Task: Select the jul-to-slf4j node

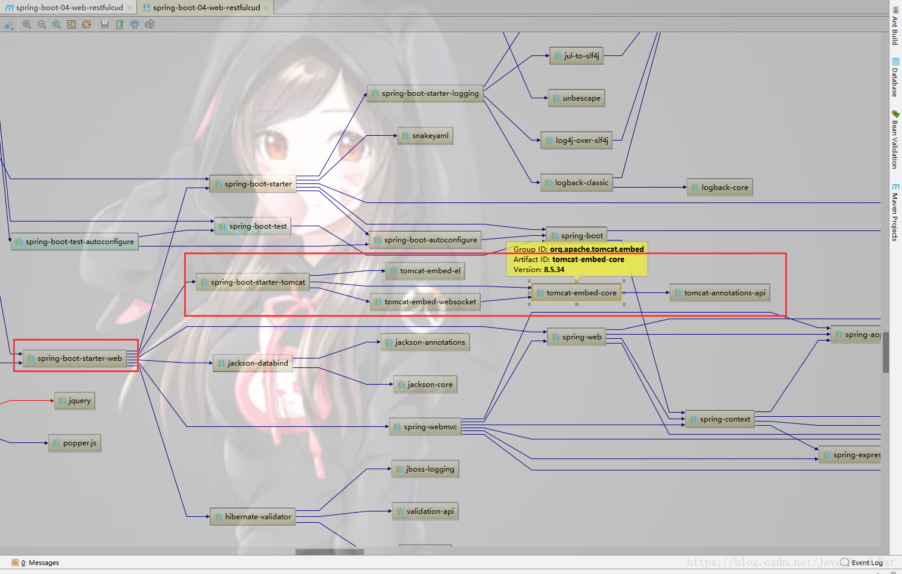Action: click(576, 56)
